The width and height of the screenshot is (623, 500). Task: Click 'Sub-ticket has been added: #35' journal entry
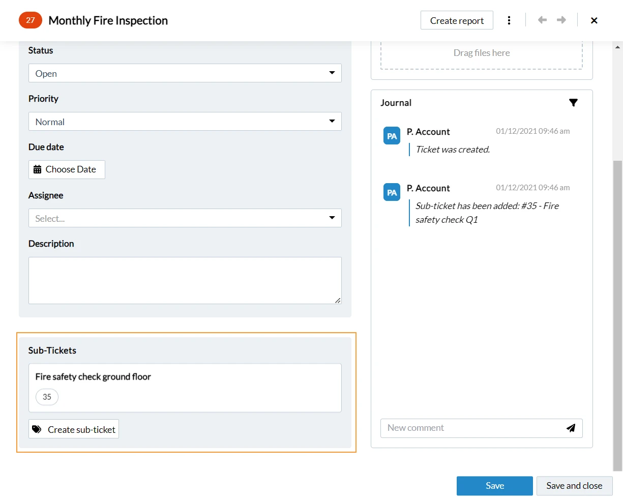[487, 213]
